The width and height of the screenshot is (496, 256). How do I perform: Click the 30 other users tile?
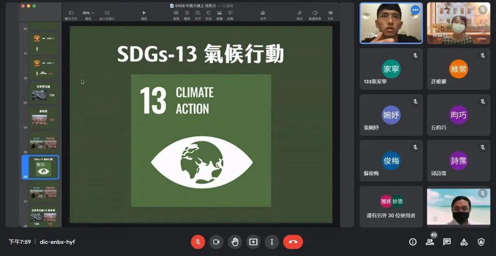(x=391, y=207)
